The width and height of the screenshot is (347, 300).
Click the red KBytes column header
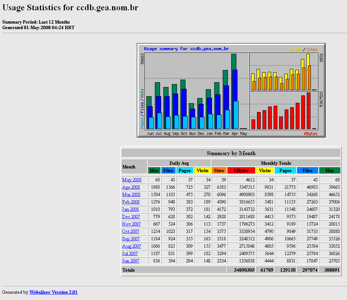241,171
